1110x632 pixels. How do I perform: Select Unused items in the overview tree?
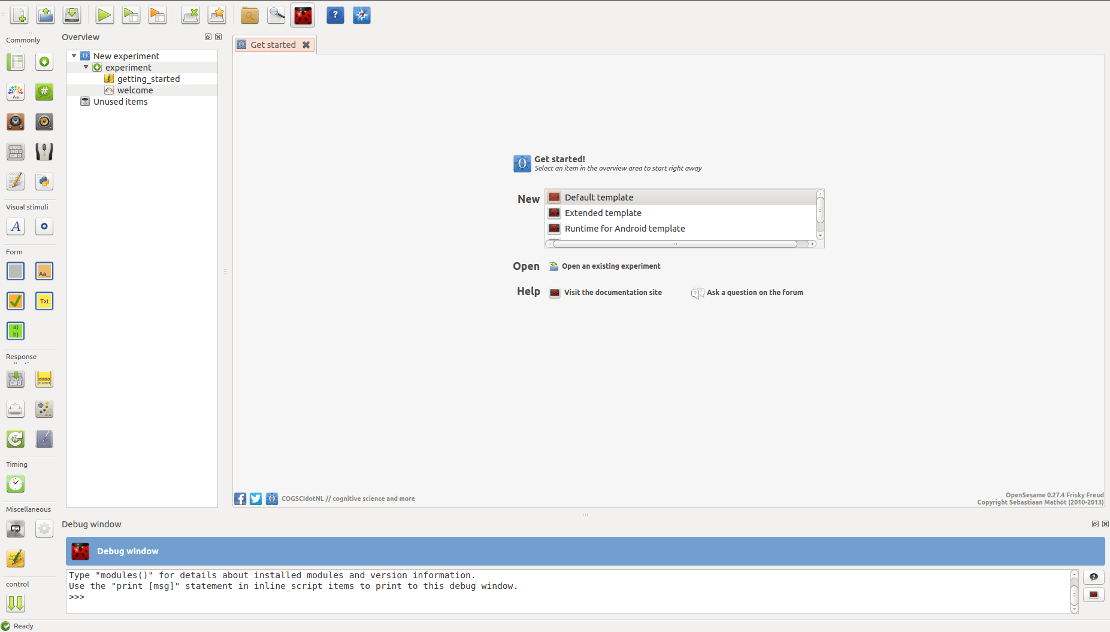(x=120, y=101)
